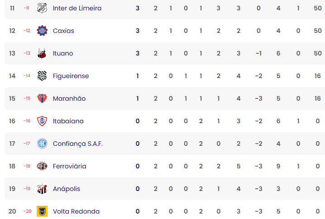Image resolution: width=325 pixels, height=219 pixels.
Task: Click the Inter de Limeira club crest
Action: tap(42, 8)
